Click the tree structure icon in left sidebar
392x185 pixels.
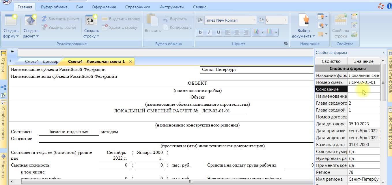(3, 88)
